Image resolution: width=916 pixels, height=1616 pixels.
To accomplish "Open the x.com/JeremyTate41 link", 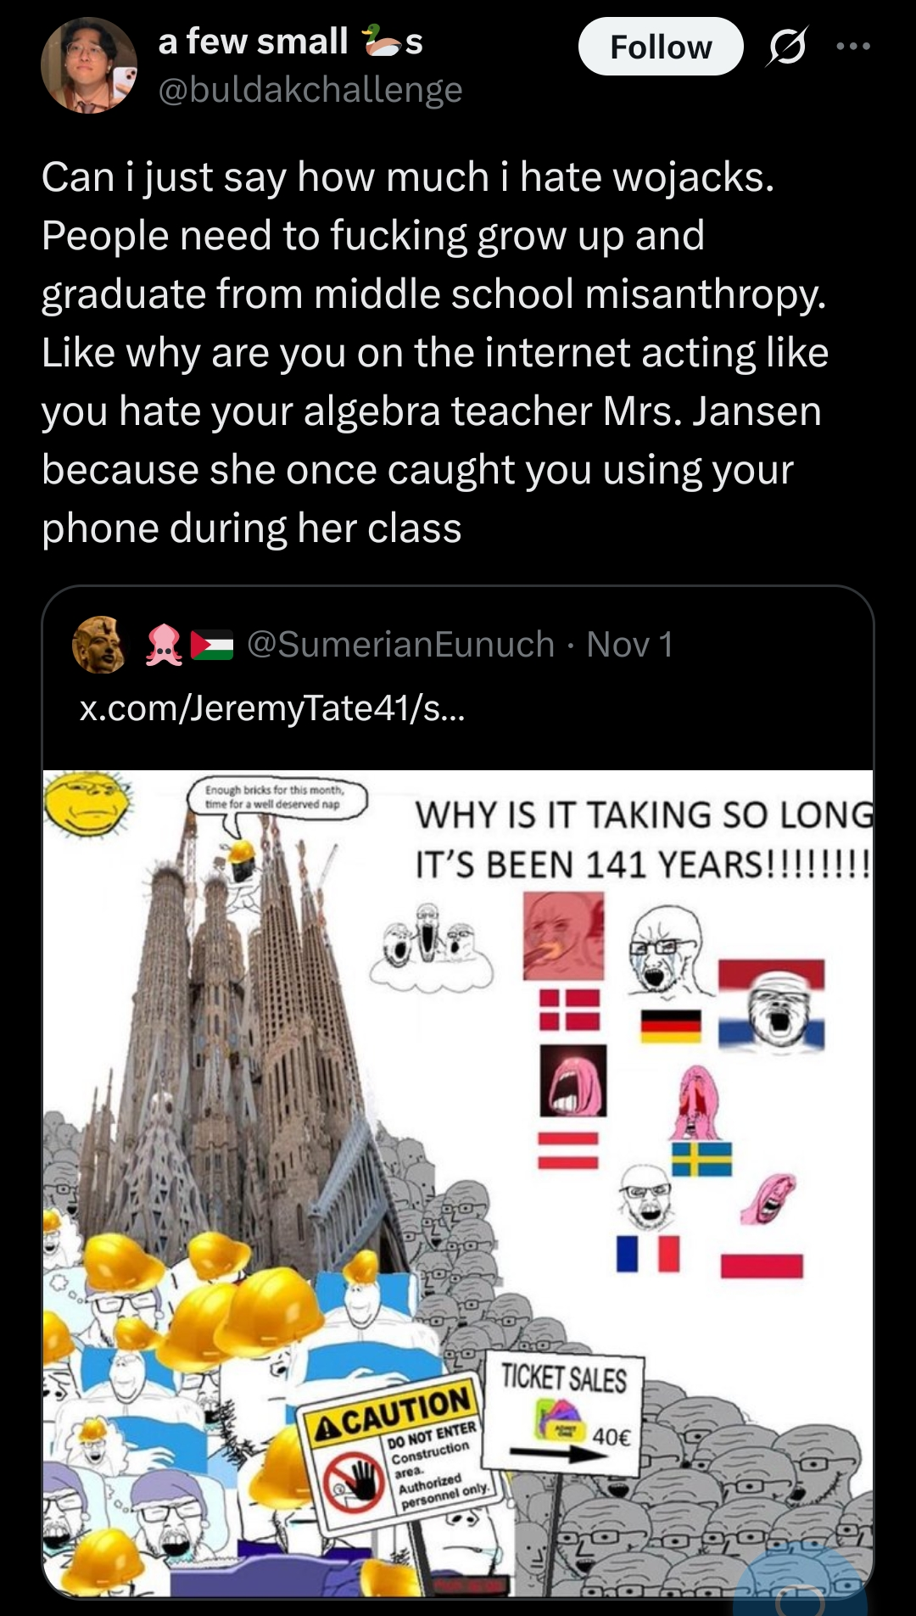I will click(272, 707).
